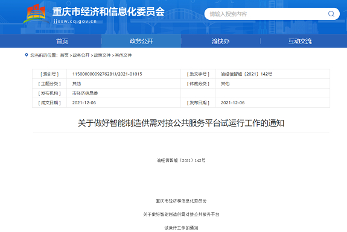
Task: Click the [成文日期] label cell
Action: [49, 102]
